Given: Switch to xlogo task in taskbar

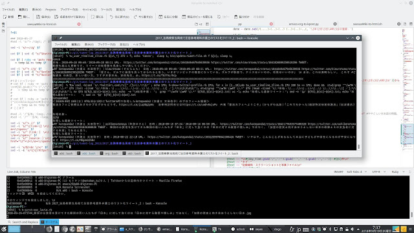Looking at the screenshot, I should pyautogui.click(x=275, y=229).
